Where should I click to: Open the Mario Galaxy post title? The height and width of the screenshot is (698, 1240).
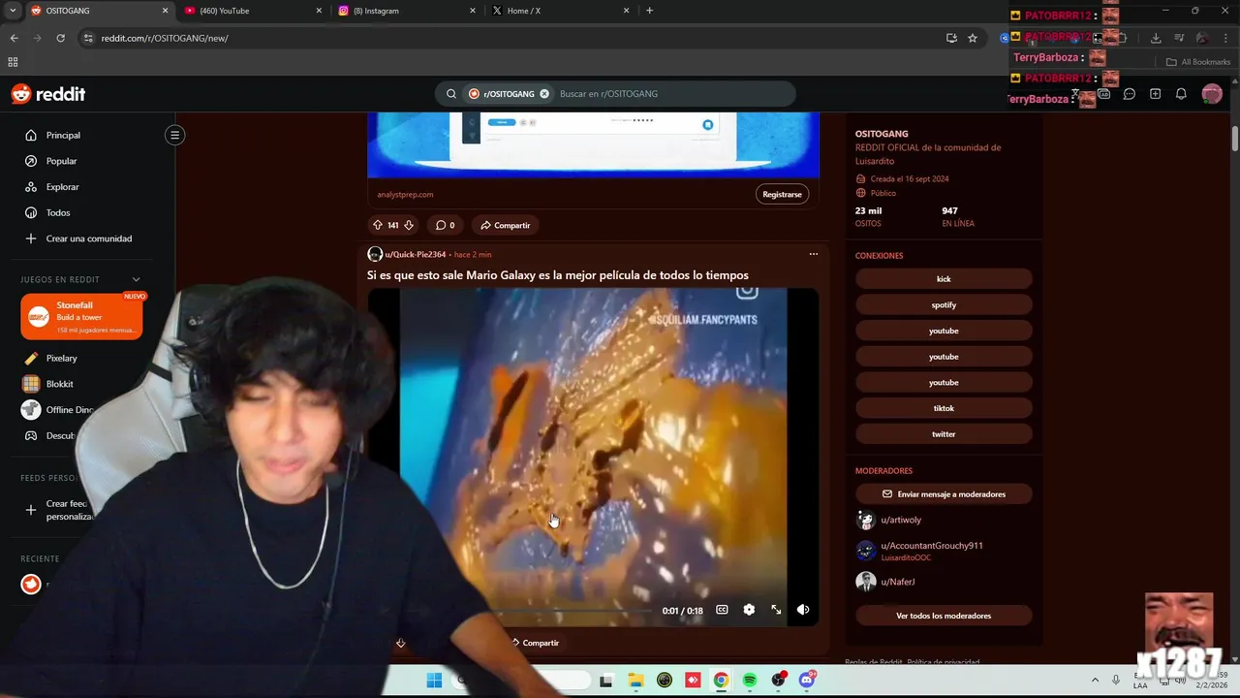557,275
